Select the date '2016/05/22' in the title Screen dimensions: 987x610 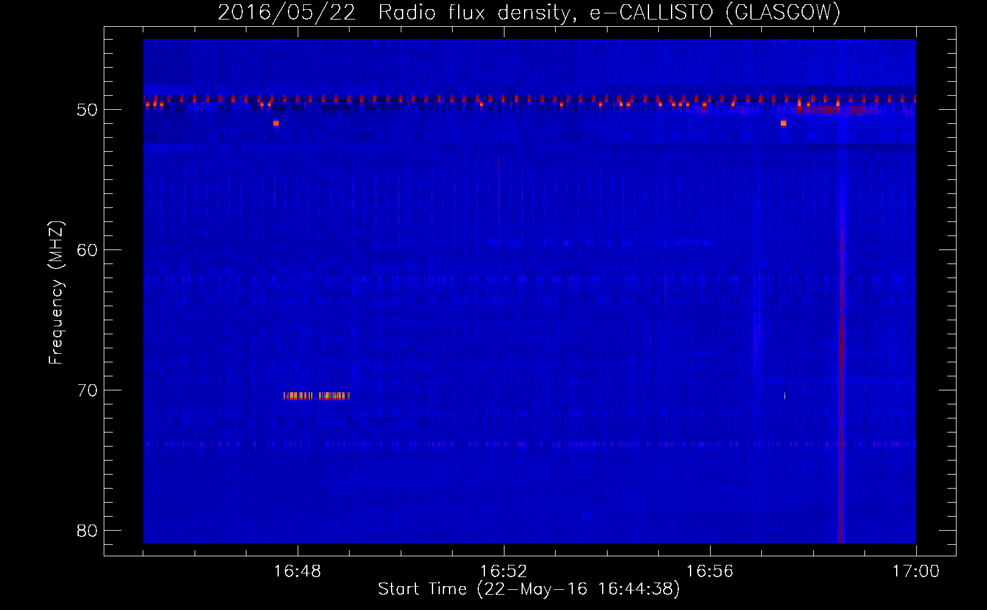click(287, 12)
